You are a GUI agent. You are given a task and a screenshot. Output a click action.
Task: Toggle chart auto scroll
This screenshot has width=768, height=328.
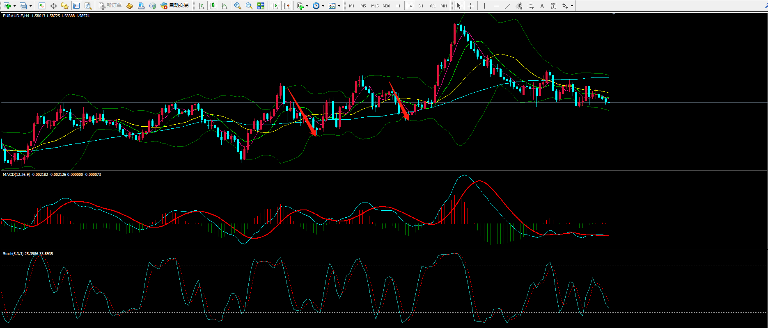click(x=275, y=6)
